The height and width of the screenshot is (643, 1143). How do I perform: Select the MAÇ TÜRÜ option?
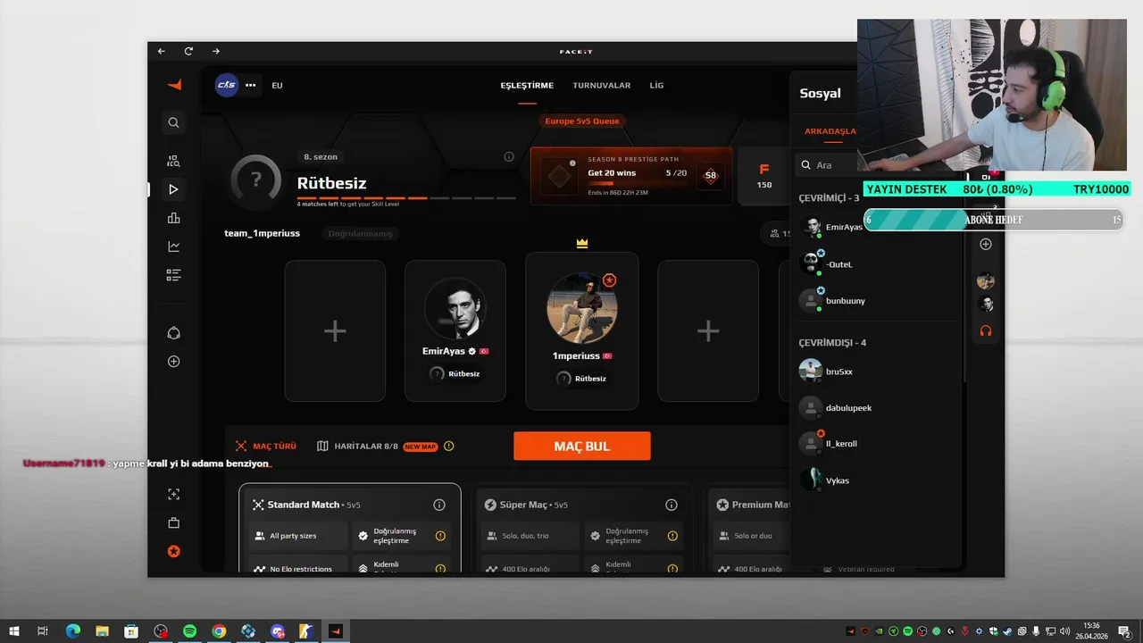pos(265,447)
